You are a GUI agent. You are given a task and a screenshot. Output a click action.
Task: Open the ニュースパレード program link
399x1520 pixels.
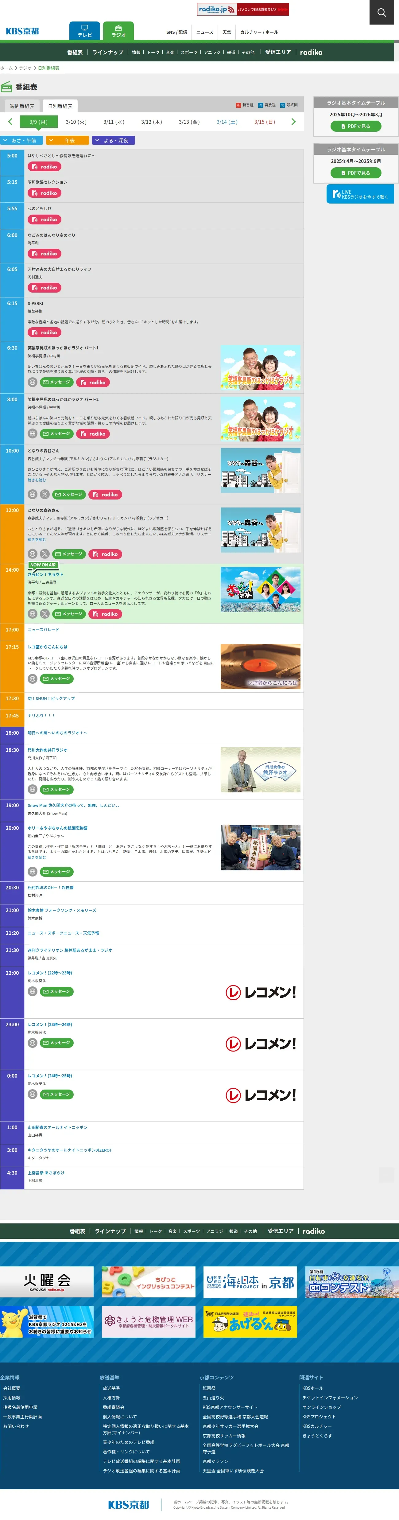[x=44, y=630]
